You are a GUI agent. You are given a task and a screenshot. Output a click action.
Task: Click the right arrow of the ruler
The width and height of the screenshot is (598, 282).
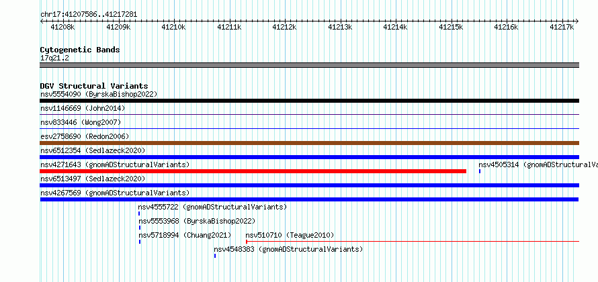click(x=577, y=21)
